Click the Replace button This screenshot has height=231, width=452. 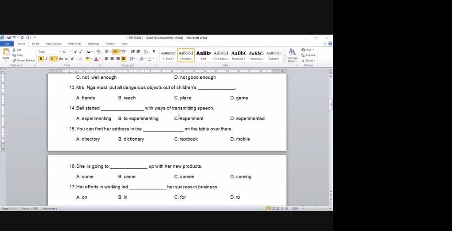[x=308, y=55]
